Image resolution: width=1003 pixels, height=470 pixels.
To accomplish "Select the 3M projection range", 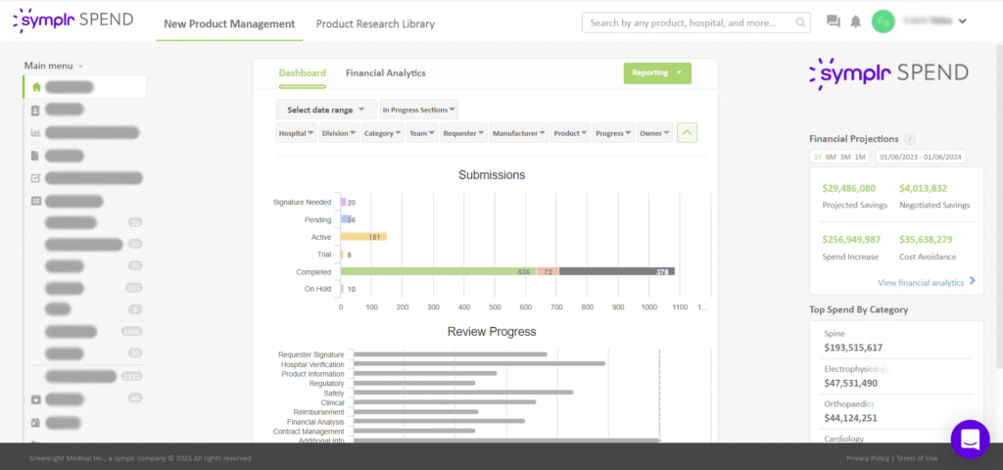I will pos(845,157).
